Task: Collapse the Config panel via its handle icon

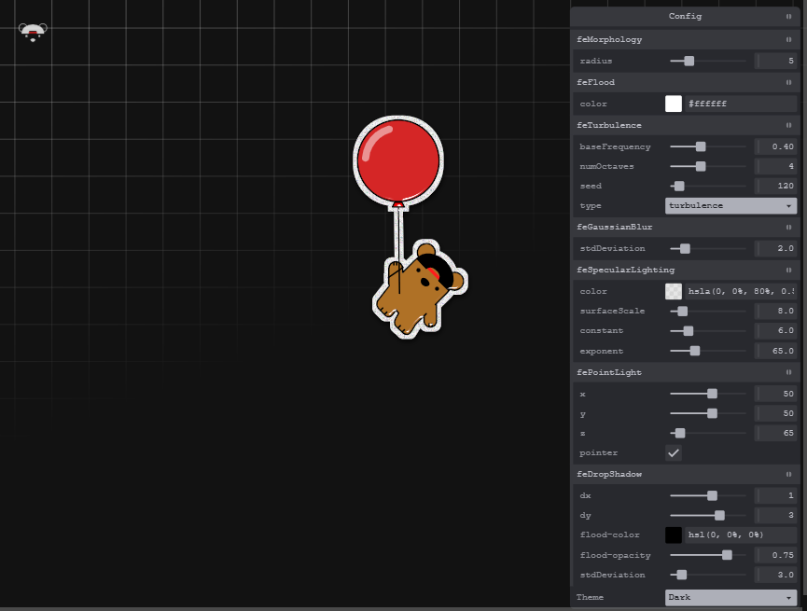Action: point(788,17)
